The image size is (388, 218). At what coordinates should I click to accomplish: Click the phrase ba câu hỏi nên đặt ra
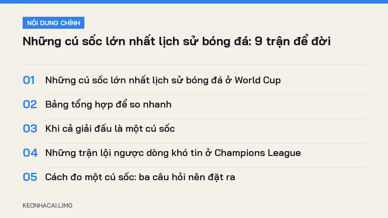coord(187,177)
